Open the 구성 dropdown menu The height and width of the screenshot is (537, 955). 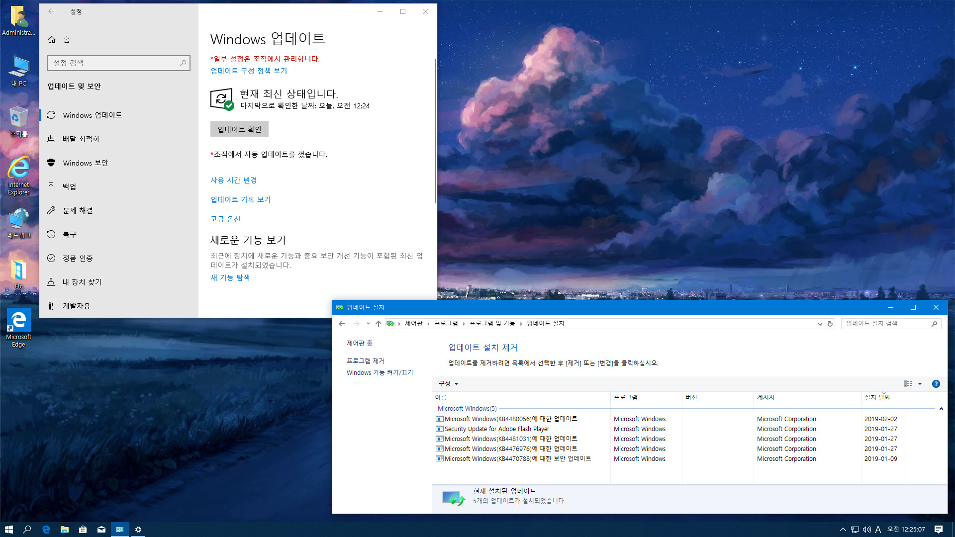click(448, 383)
